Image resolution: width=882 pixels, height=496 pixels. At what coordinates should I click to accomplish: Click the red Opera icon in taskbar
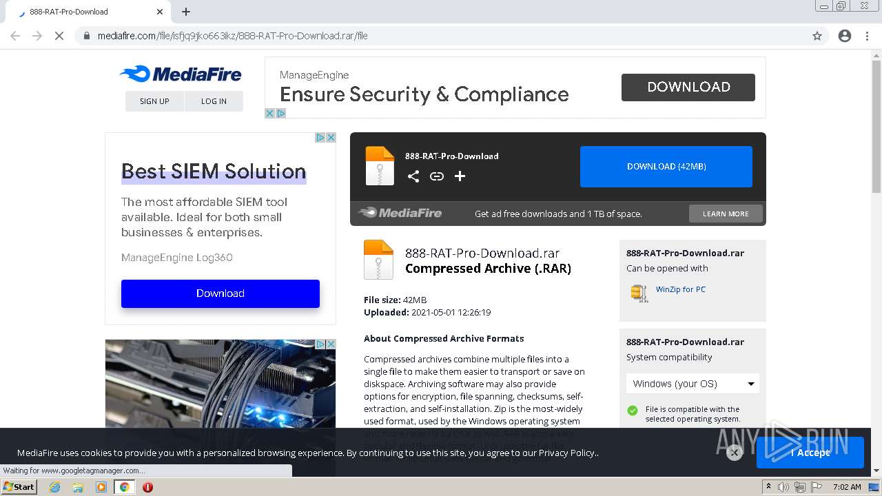pyautogui.click(x=147, y=487)
